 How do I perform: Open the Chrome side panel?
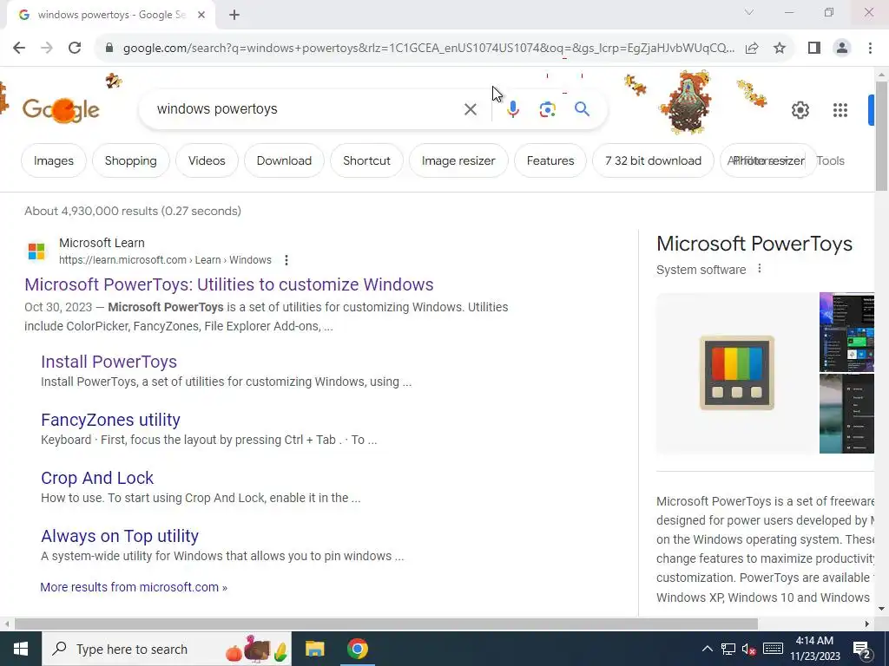pos(814,48)
